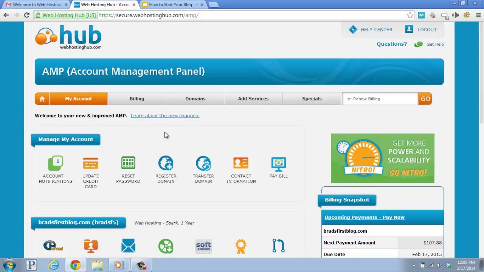
Task: Click the Go Nitro banner ad
Action: click(x=383, y=158)
